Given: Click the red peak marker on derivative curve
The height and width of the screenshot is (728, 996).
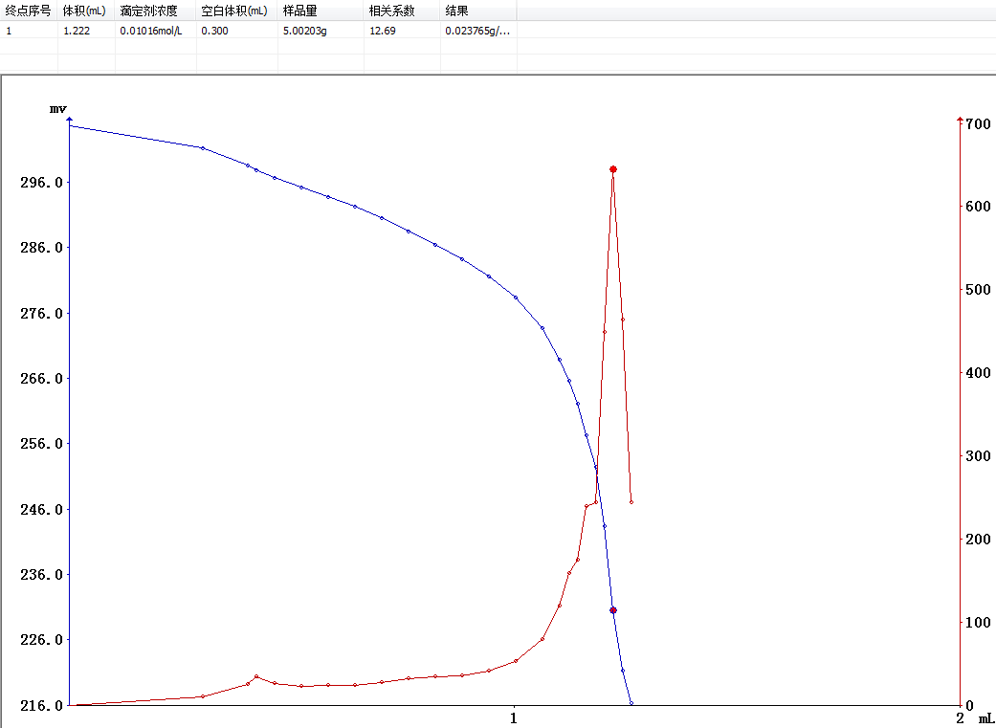Looking at the screenshot, I should [x=613, y=169].
